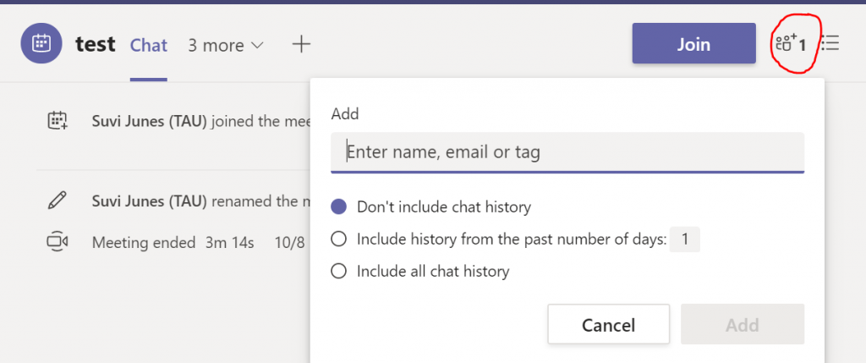This screenshot has height=363, width=866.
Task: Click the pencil icon beside the renamed message
Action: [57, 201]
